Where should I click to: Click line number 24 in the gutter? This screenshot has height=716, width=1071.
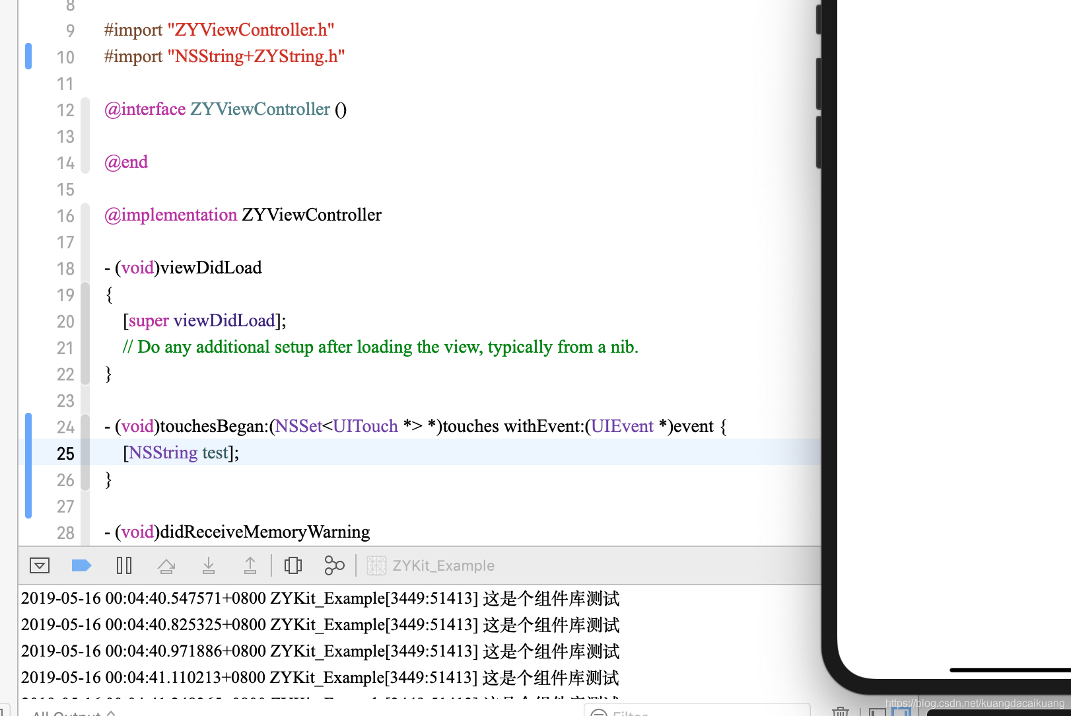(x=65, y=427)
